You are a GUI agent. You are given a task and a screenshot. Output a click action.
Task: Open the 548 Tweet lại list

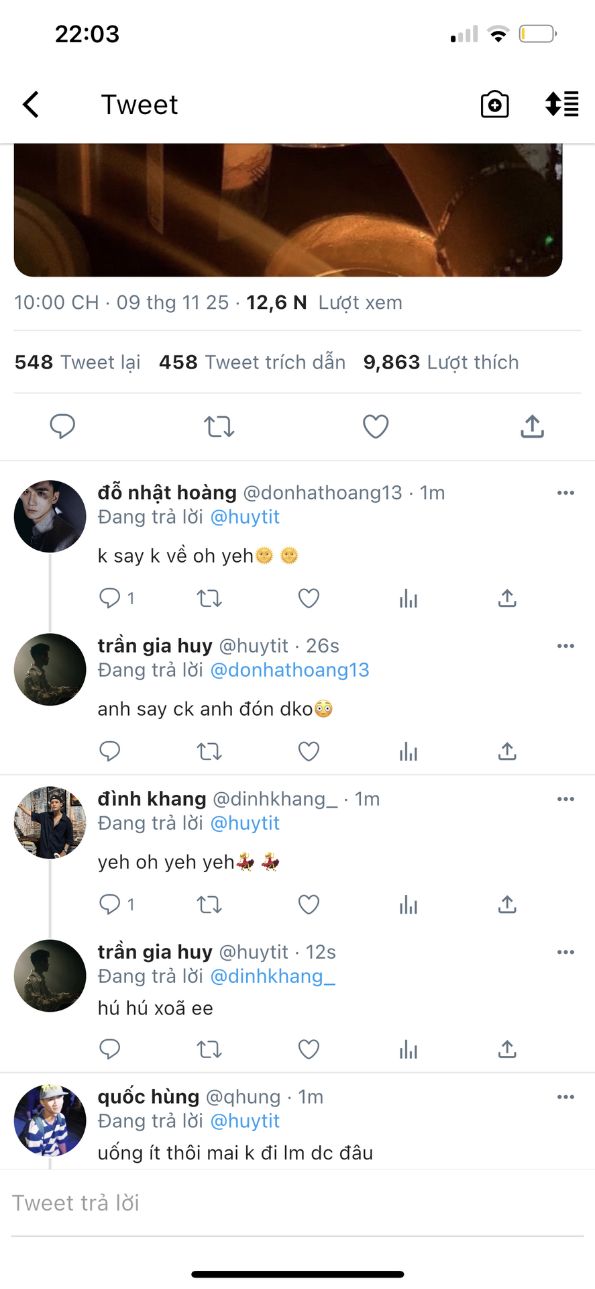(78, 363)
